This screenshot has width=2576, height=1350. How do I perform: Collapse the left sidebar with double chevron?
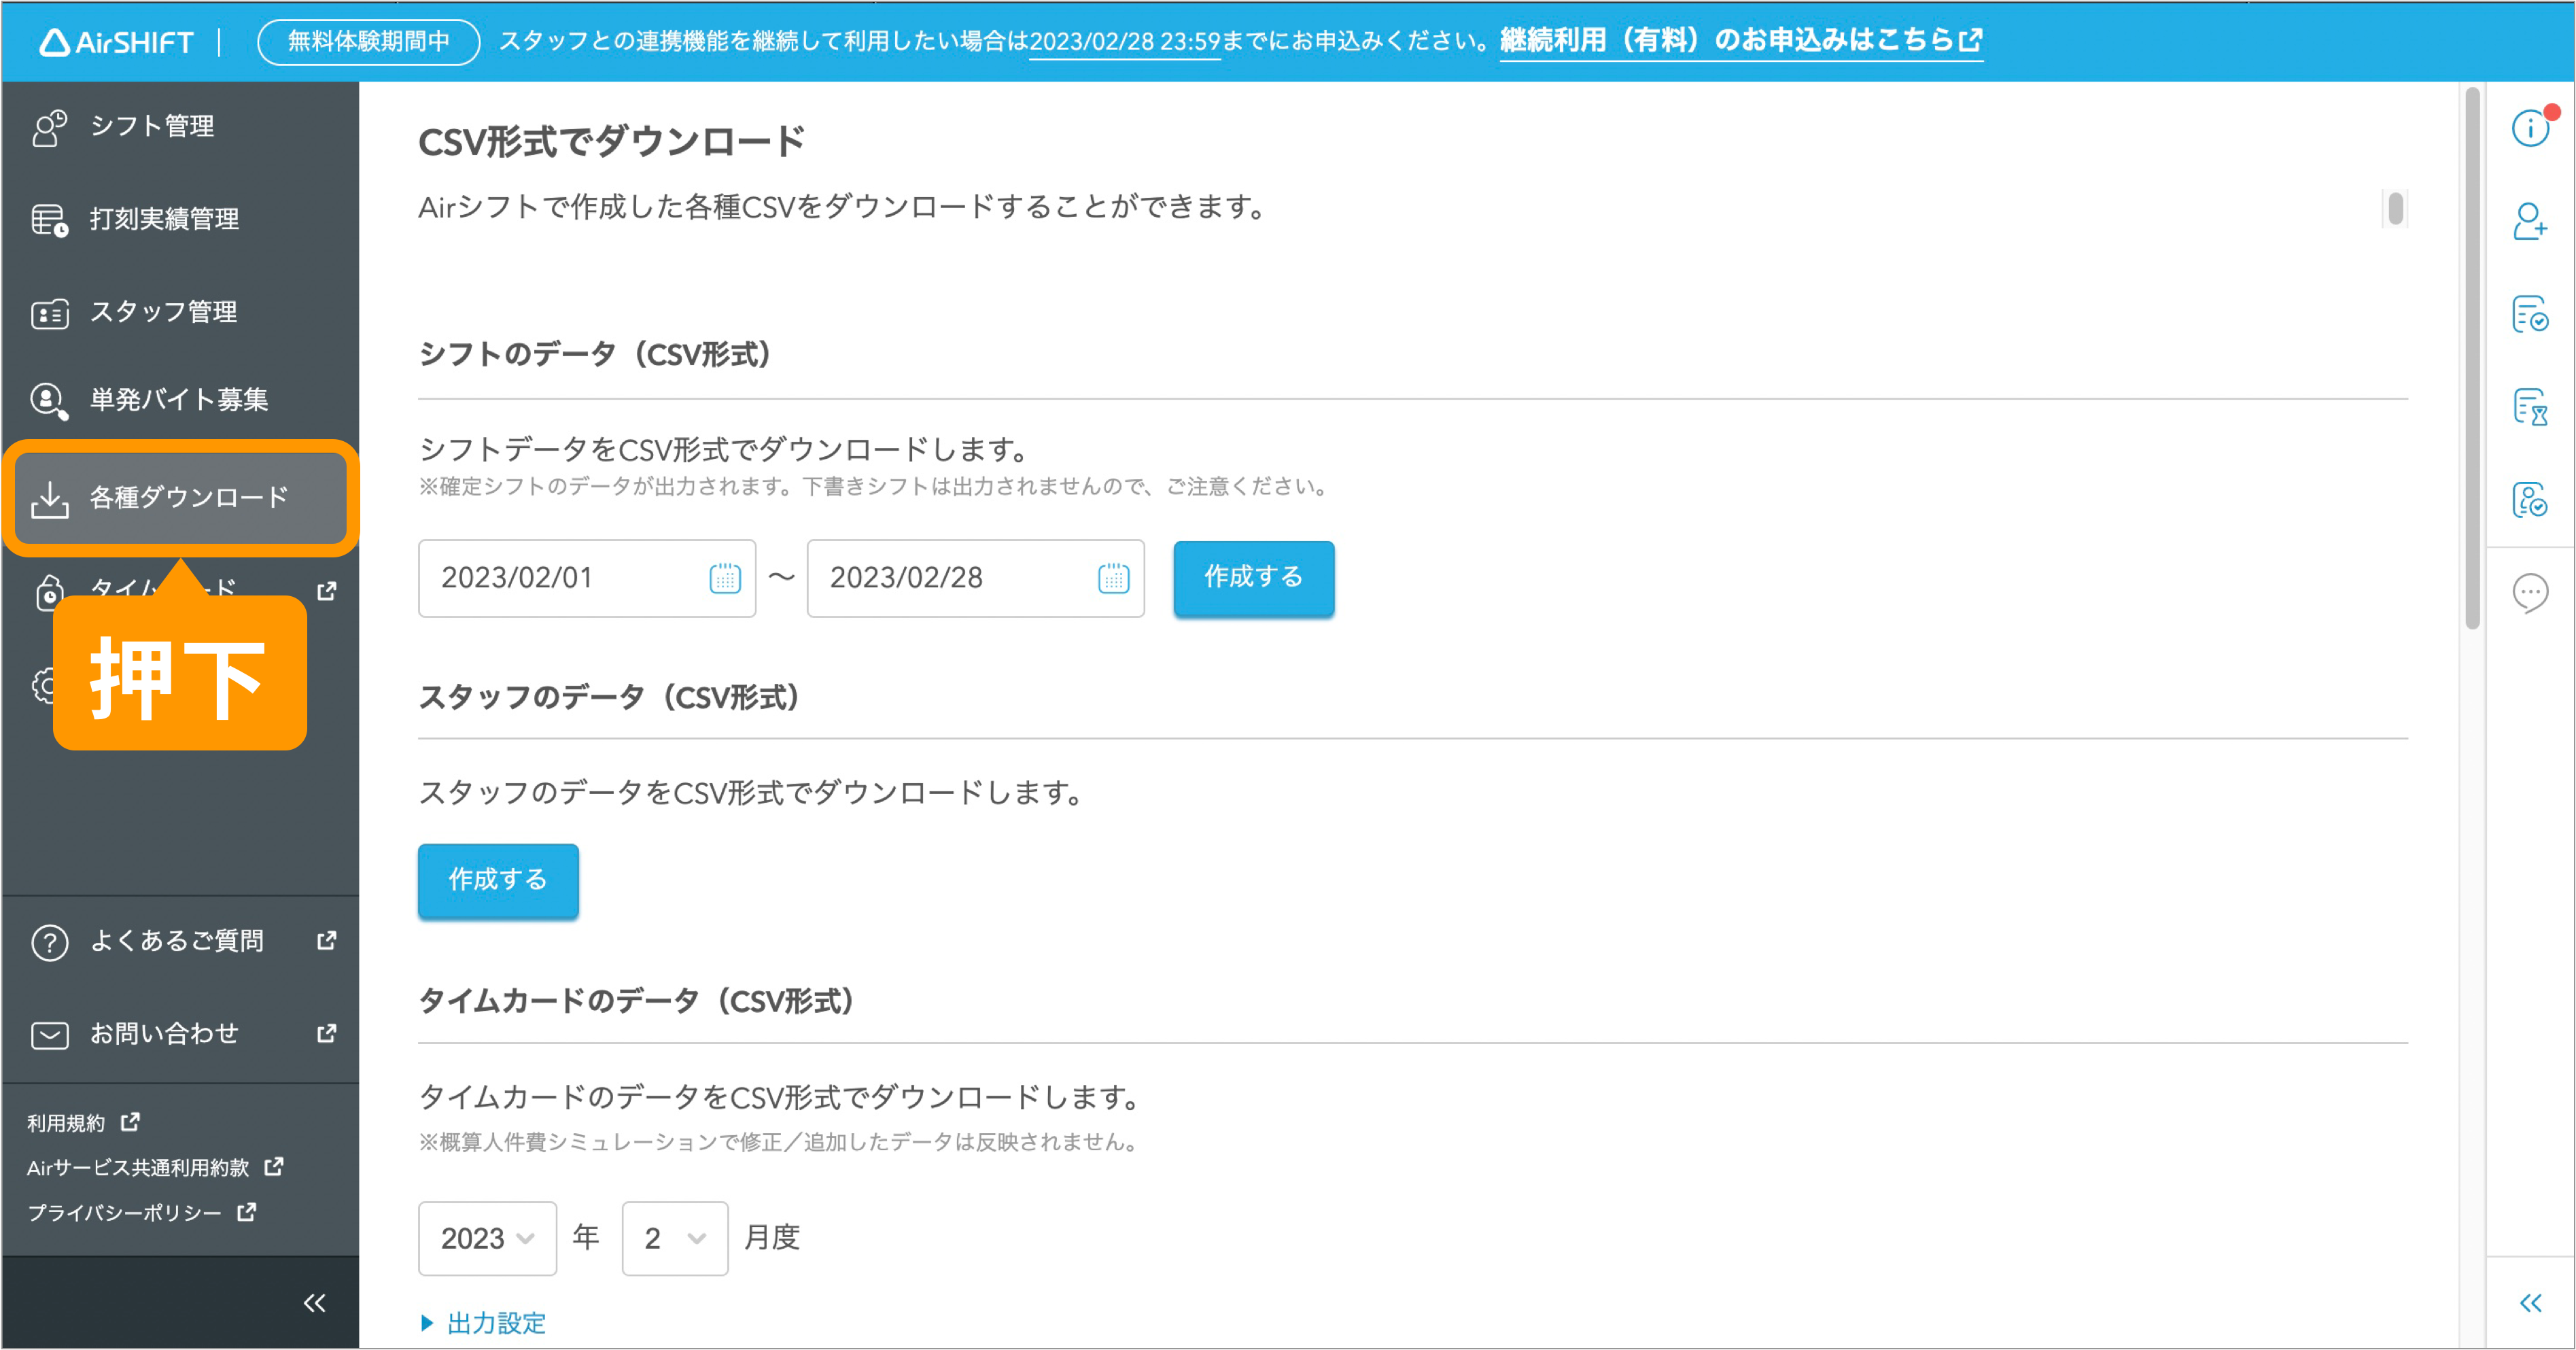point(314,1303)
